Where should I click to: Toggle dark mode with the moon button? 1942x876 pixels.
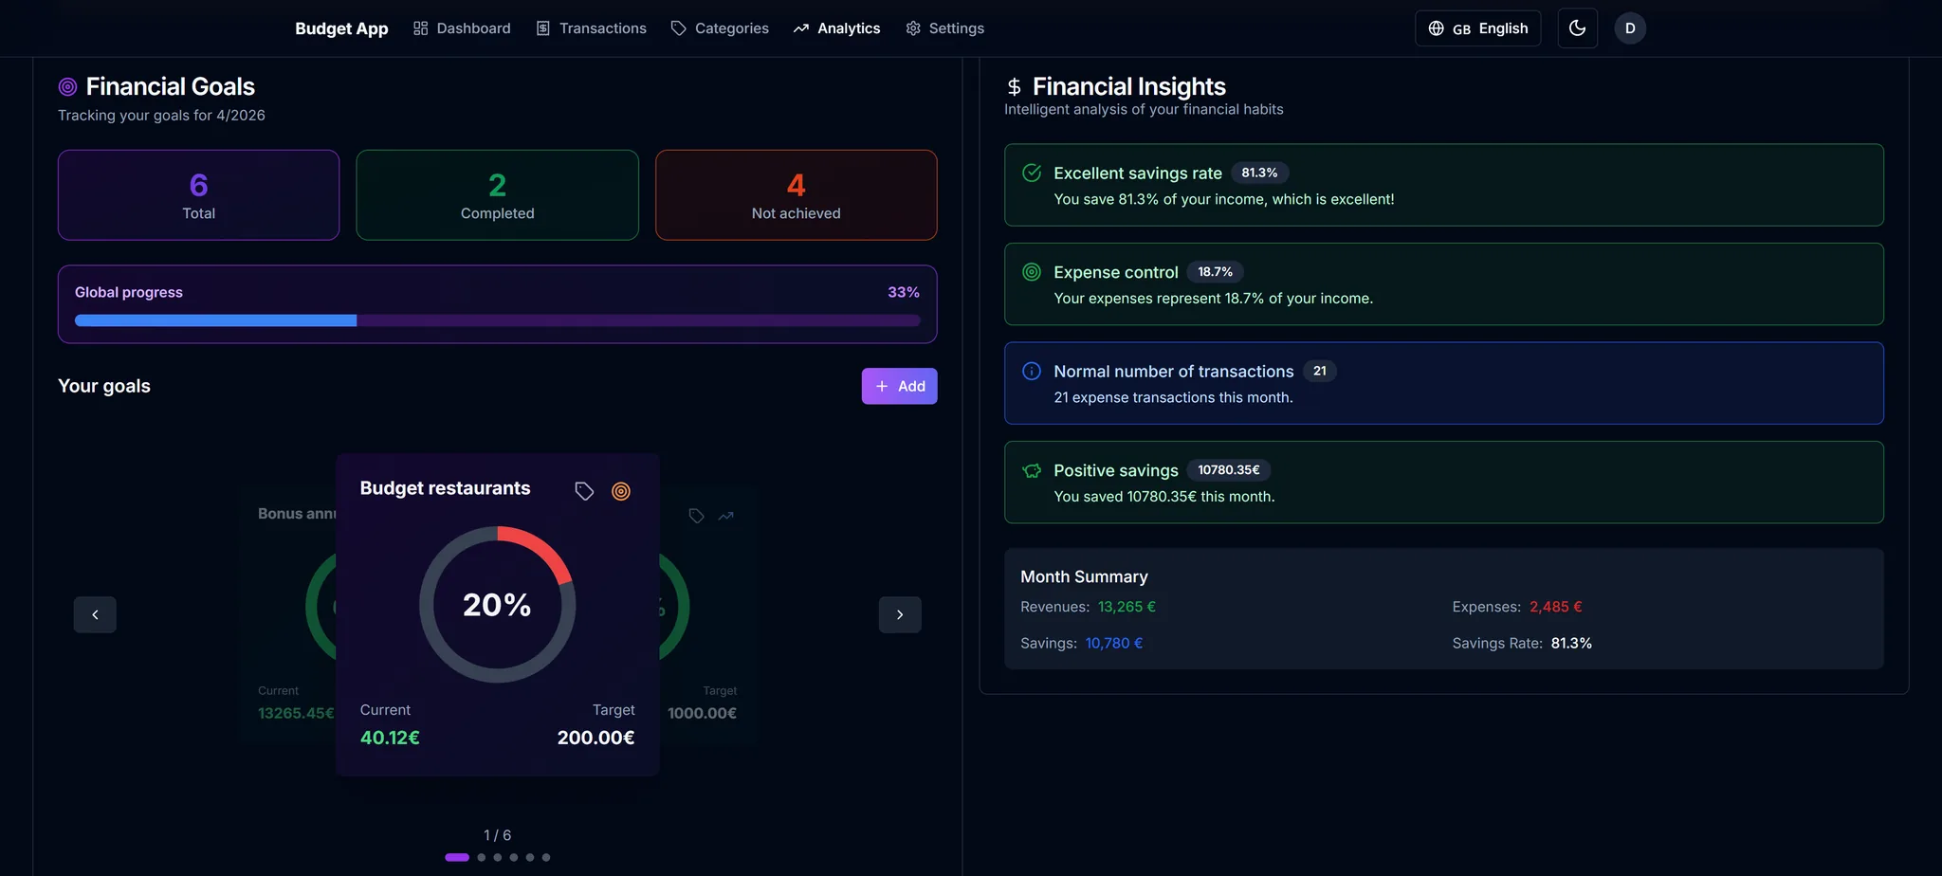(x=1578, y=28)
